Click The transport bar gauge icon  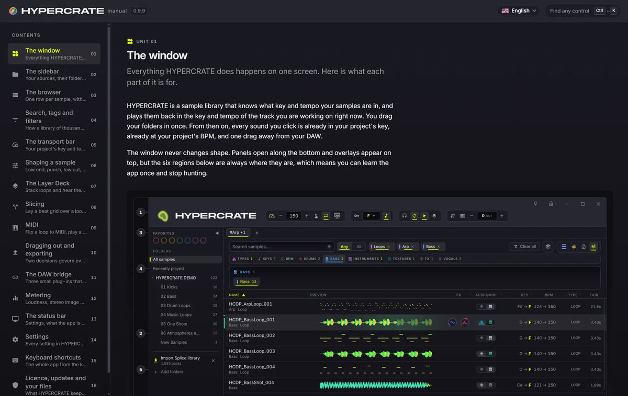(x=15, y=145)
